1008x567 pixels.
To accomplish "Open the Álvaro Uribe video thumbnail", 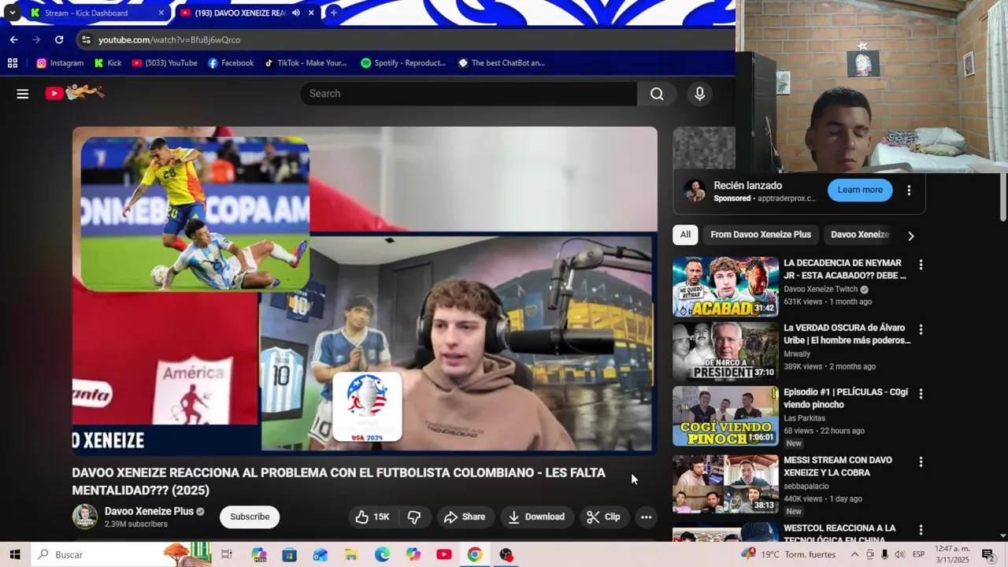I will [725, 351].
